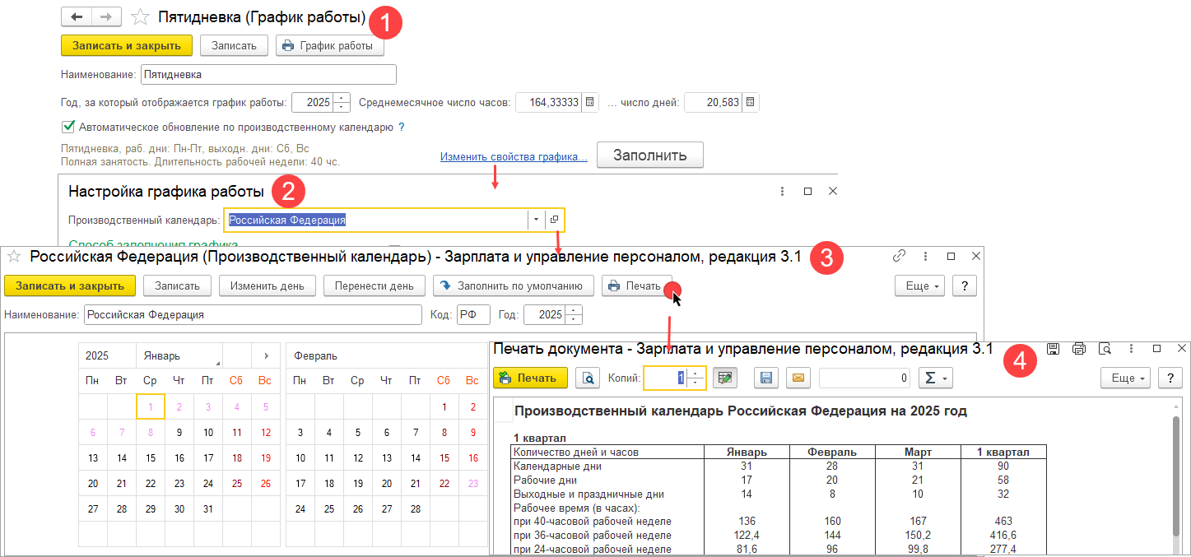Get link icon in Производственный календарь title bar
This screenshot has height=557, width=1191.
click(899, 256)
